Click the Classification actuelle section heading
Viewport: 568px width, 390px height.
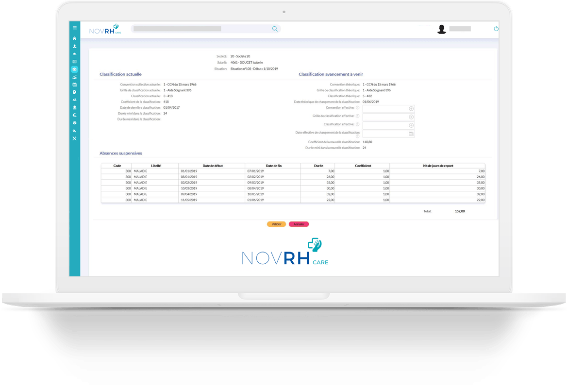tap(120, 74)
